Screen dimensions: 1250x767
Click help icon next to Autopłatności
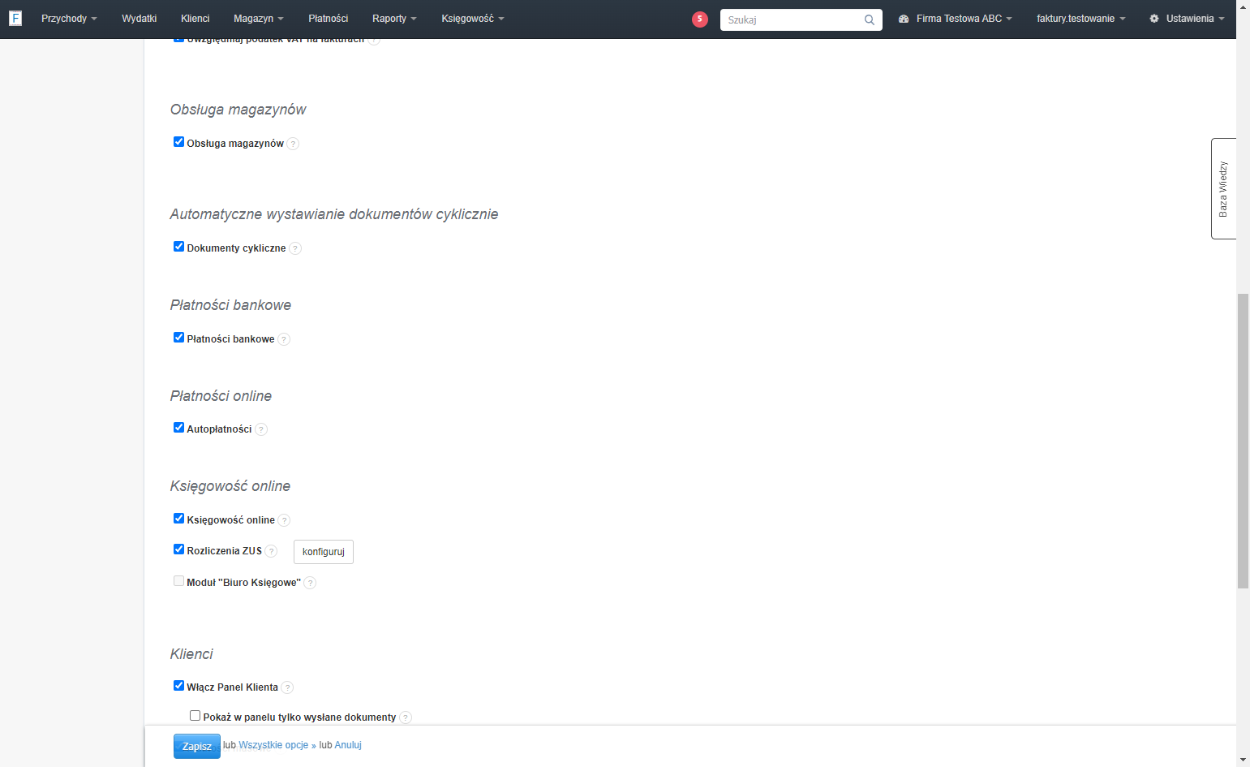261,429
